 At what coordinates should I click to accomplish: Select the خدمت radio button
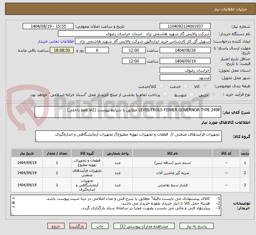pos(185,86)
